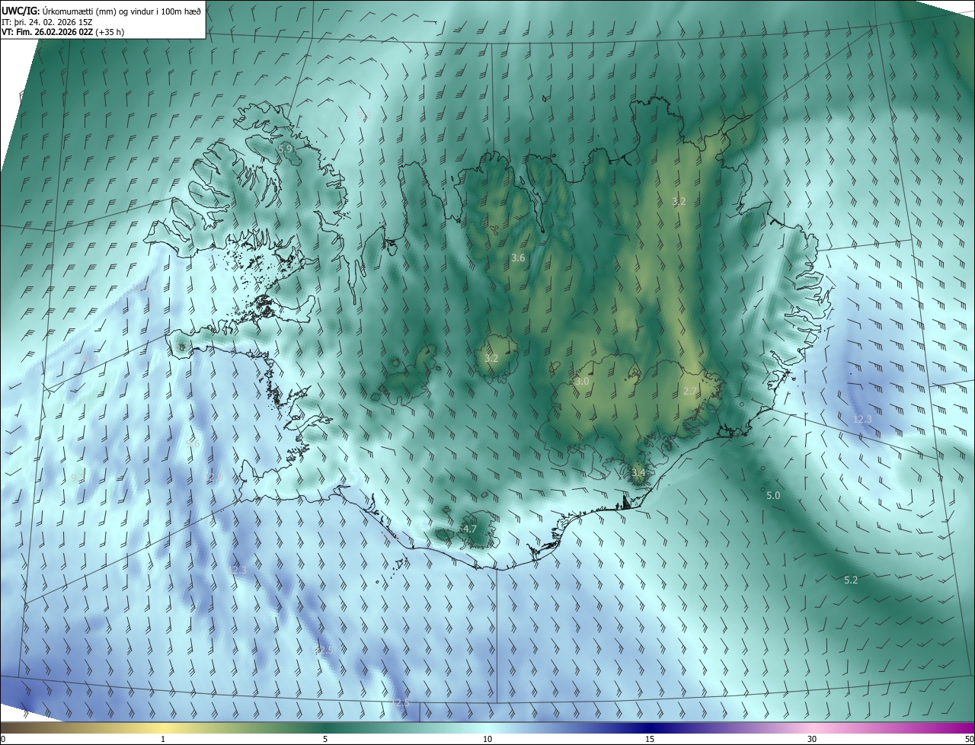Click the 'IT: þri. 24. 02. 2026 15Z' line
Viewport: 975px width, 745px height.
(x=47, y=22)
